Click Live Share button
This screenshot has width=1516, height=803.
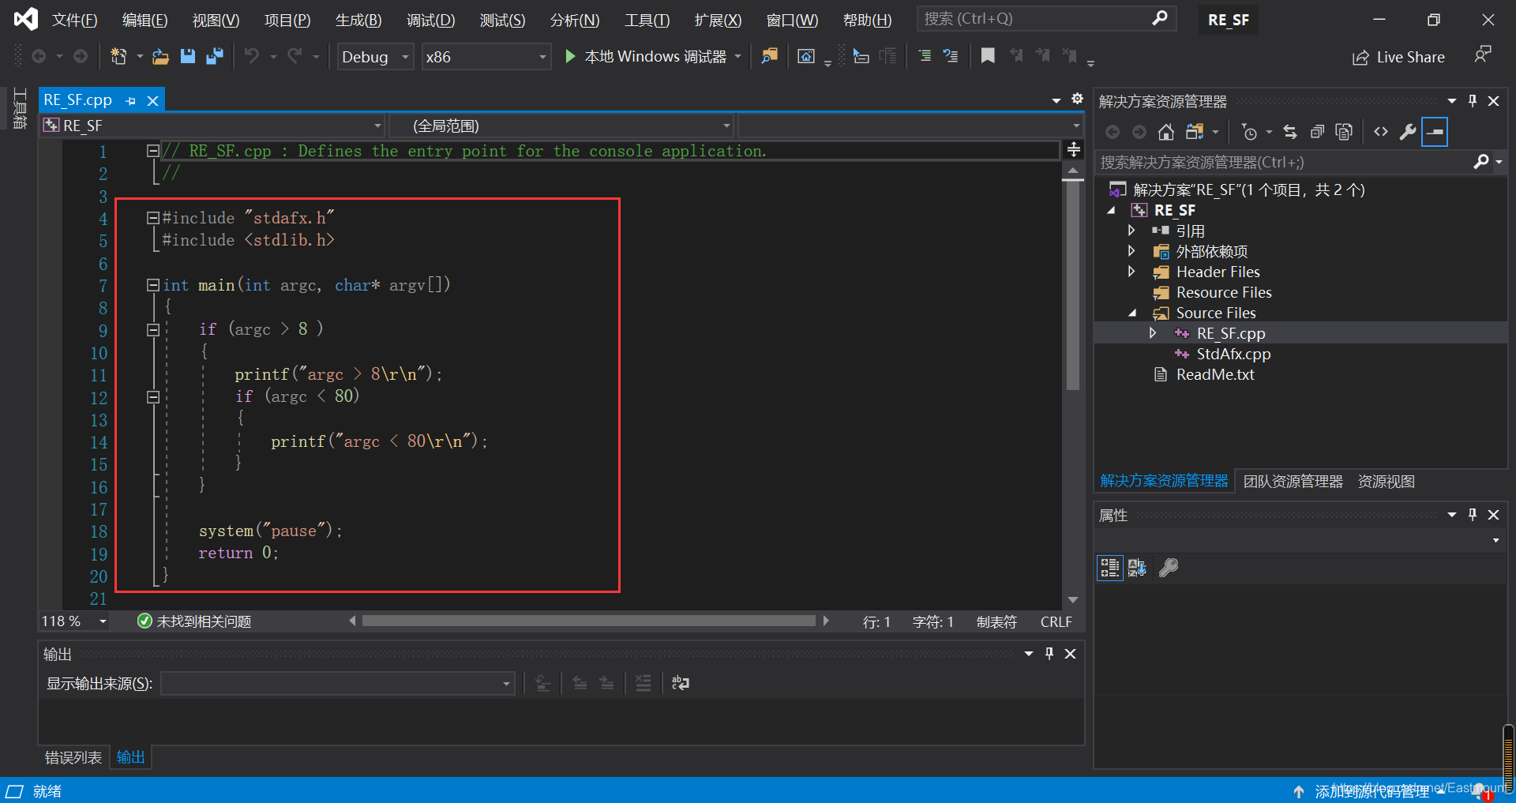[1399, 57]
